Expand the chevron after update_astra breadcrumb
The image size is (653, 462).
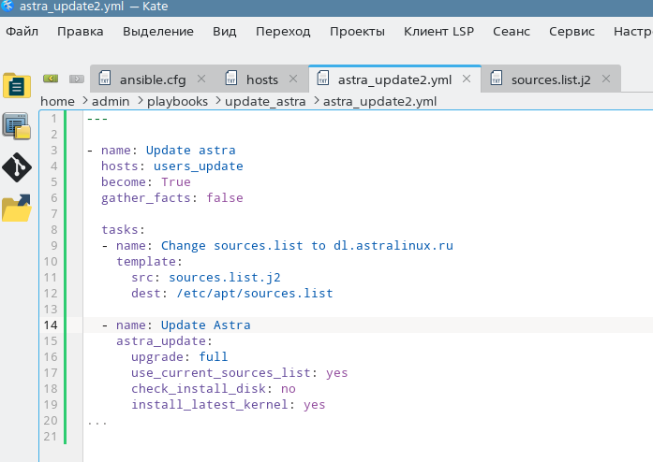click(x=316, y=101)
